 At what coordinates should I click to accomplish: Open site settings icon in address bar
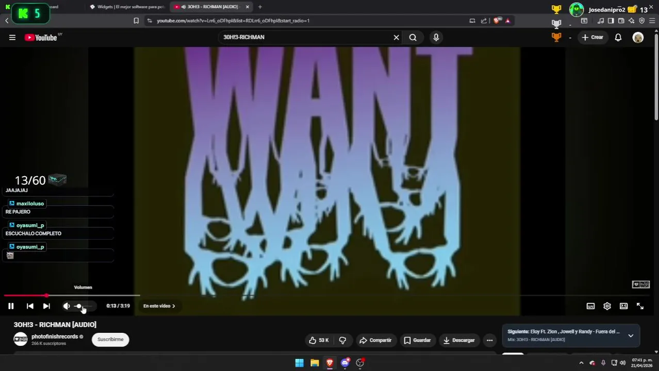[x=150, y=21]
